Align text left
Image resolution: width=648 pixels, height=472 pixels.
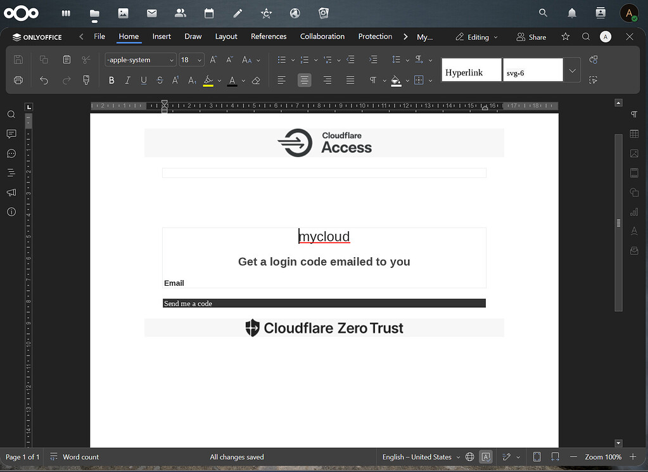coord(281,80)
